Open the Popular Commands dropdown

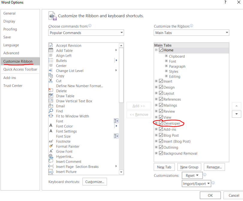[x=86, y=33]
